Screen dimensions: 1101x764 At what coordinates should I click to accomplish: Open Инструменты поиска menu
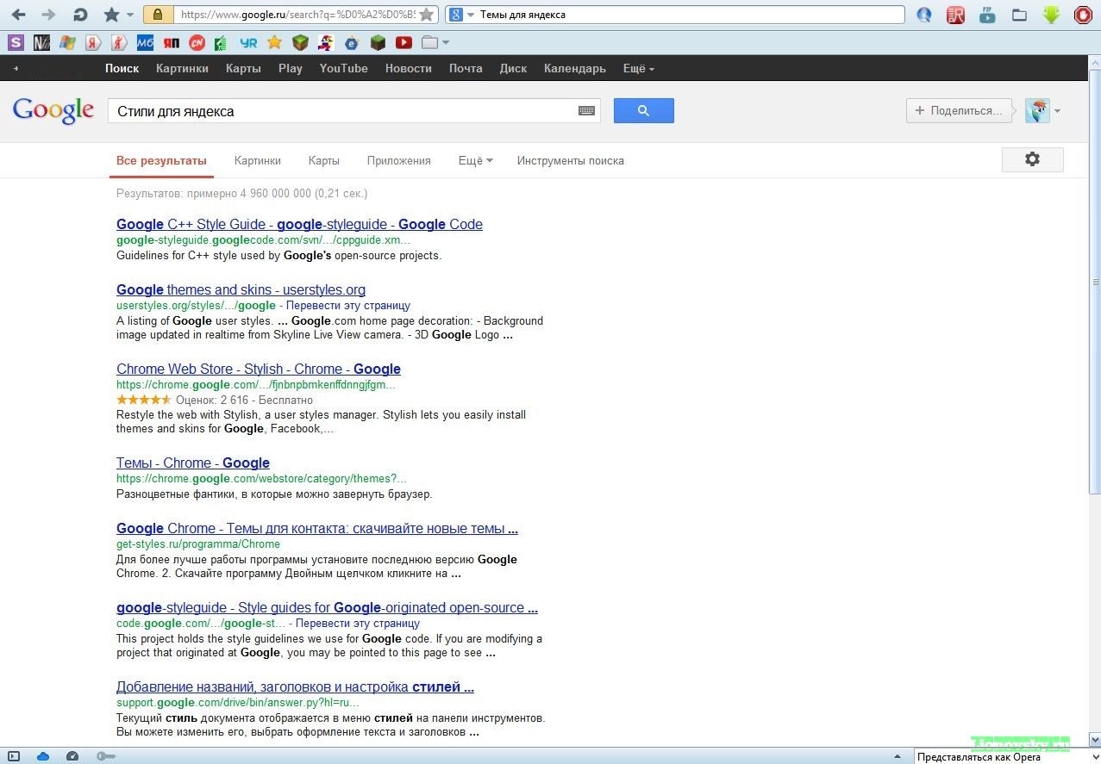(x=570, y=160)
